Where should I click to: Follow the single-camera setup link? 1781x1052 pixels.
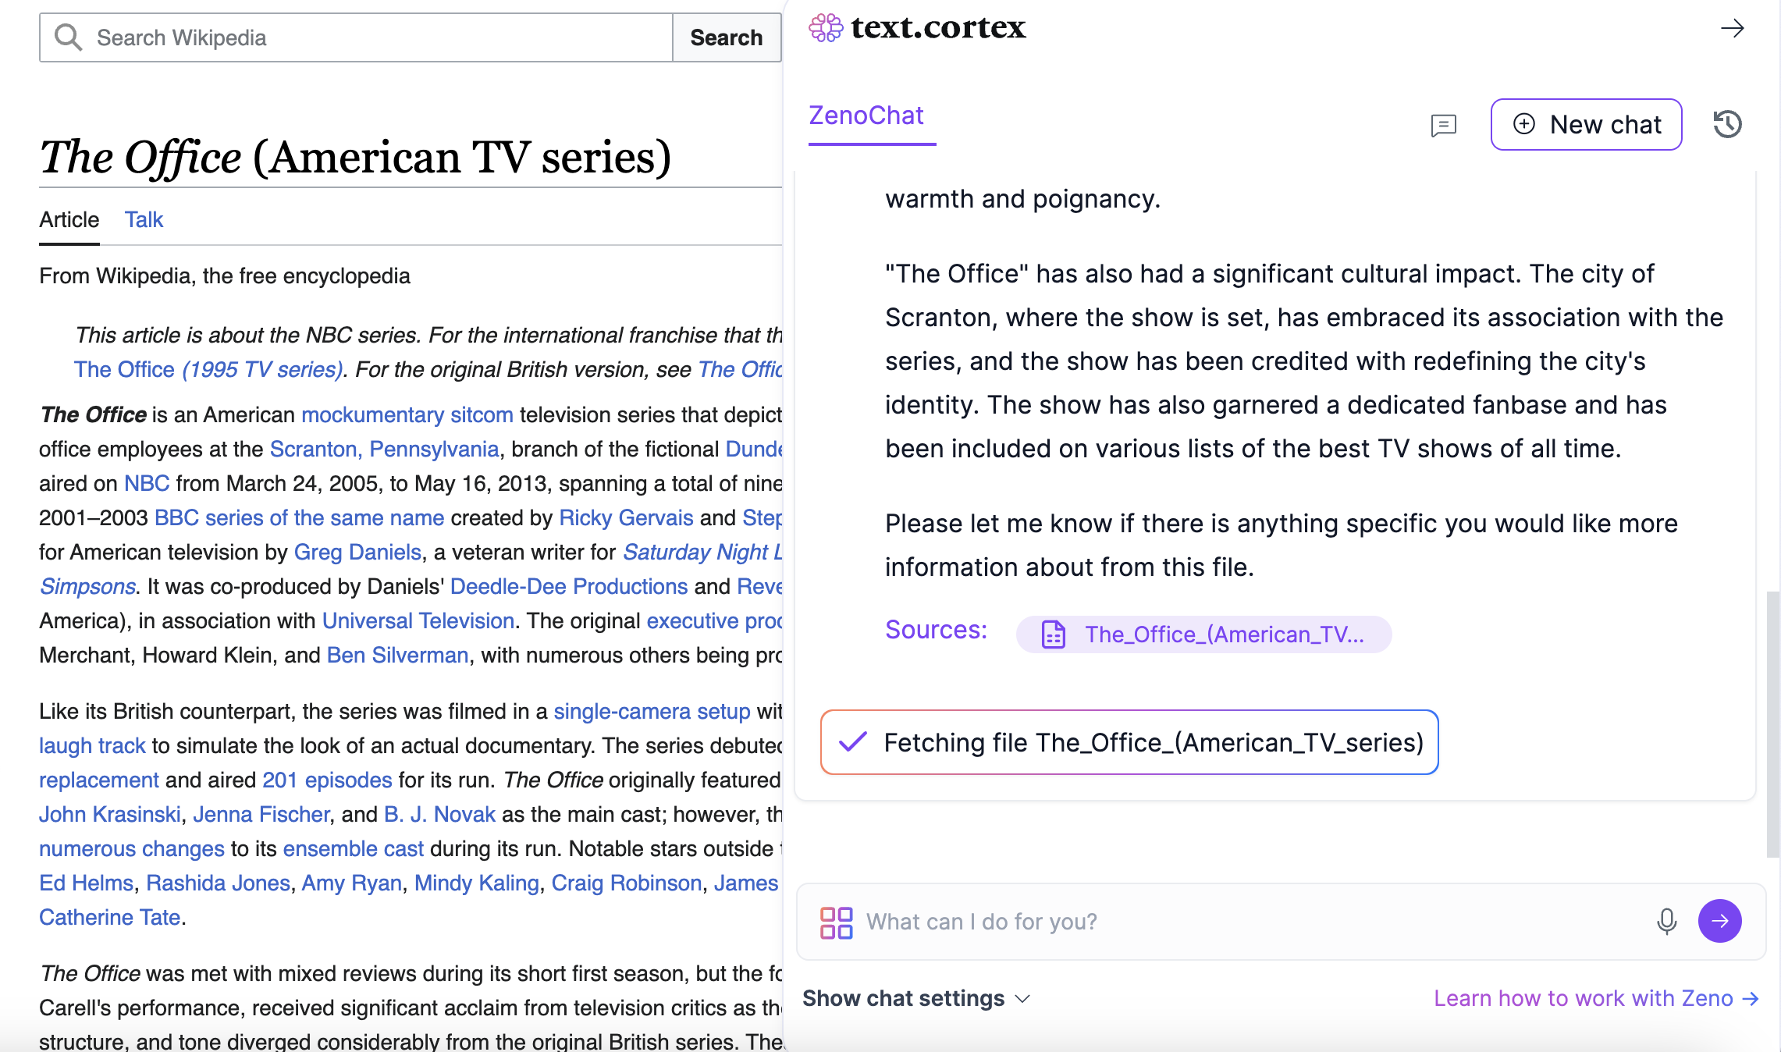click(x=652, y=711)
